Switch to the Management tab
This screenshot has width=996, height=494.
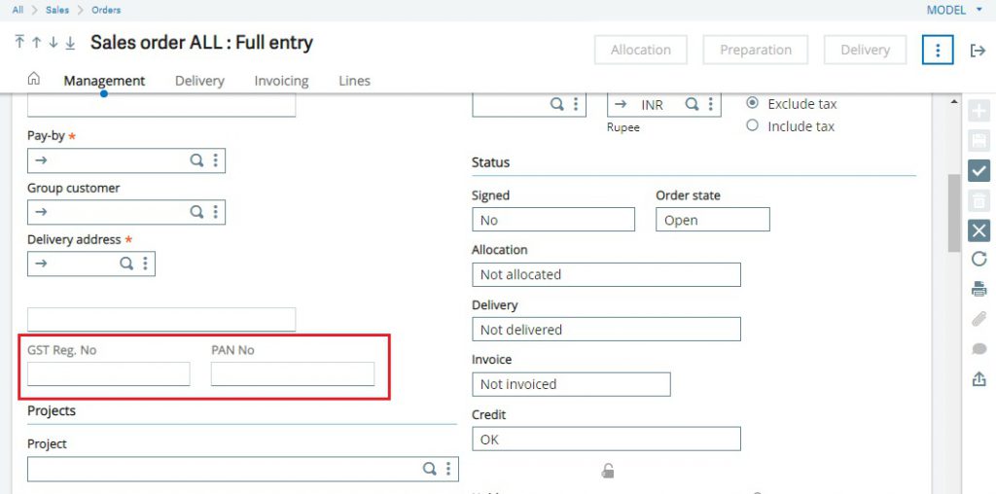pyautogui.click(x=104, y=81)
